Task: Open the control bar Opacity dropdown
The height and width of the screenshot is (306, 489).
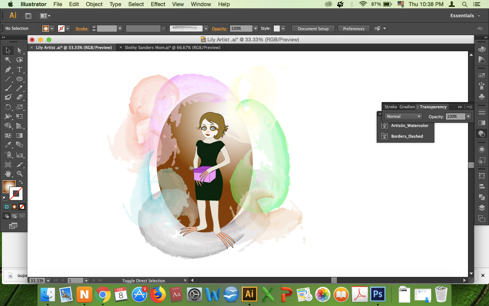Action: [x=256, y=29]
